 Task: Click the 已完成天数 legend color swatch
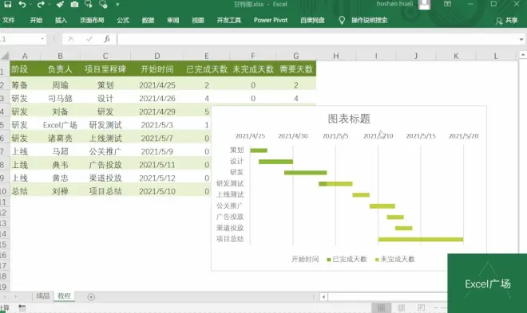point(329,260)
